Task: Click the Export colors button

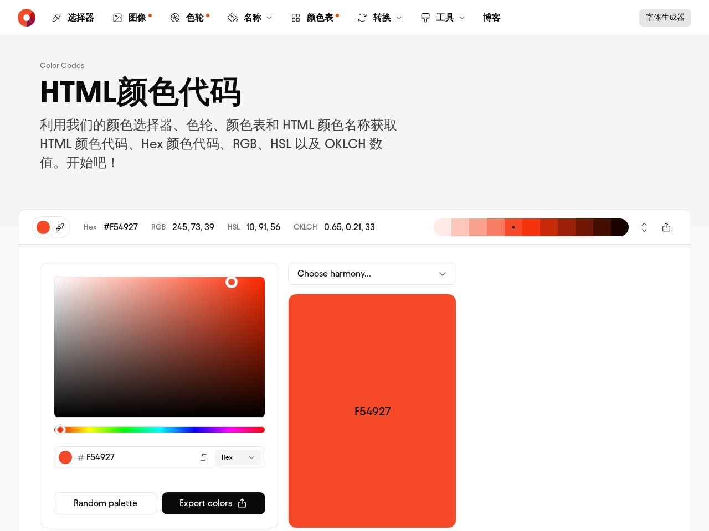Action: click(x=213, y=503)
